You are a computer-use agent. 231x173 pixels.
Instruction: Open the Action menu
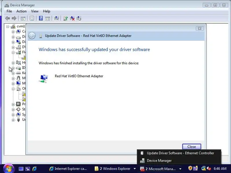(x=21, y=11)
